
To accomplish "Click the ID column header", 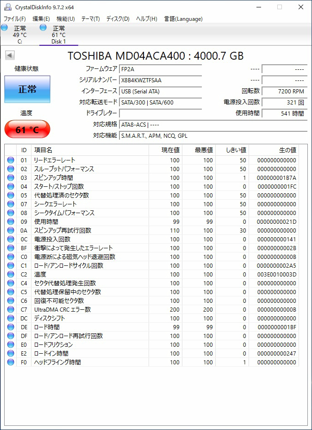I will (24, 150).
